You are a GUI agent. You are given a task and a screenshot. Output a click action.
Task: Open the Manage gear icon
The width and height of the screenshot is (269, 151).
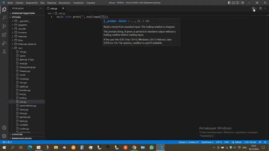4,136
